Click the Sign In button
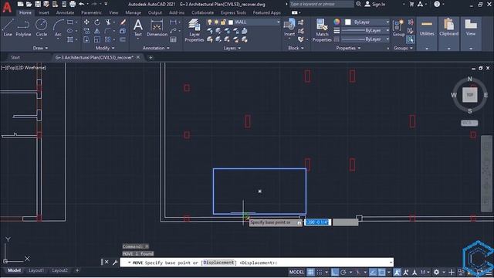Viewport: 494px width, 278px height. click(375, 4)
